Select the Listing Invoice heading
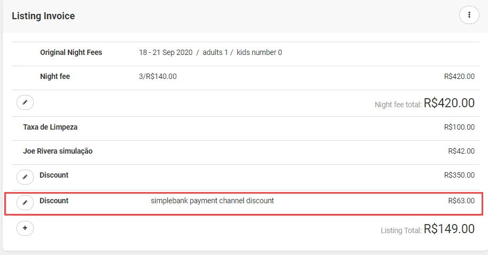The image size is (488, 255). [43, 16]
